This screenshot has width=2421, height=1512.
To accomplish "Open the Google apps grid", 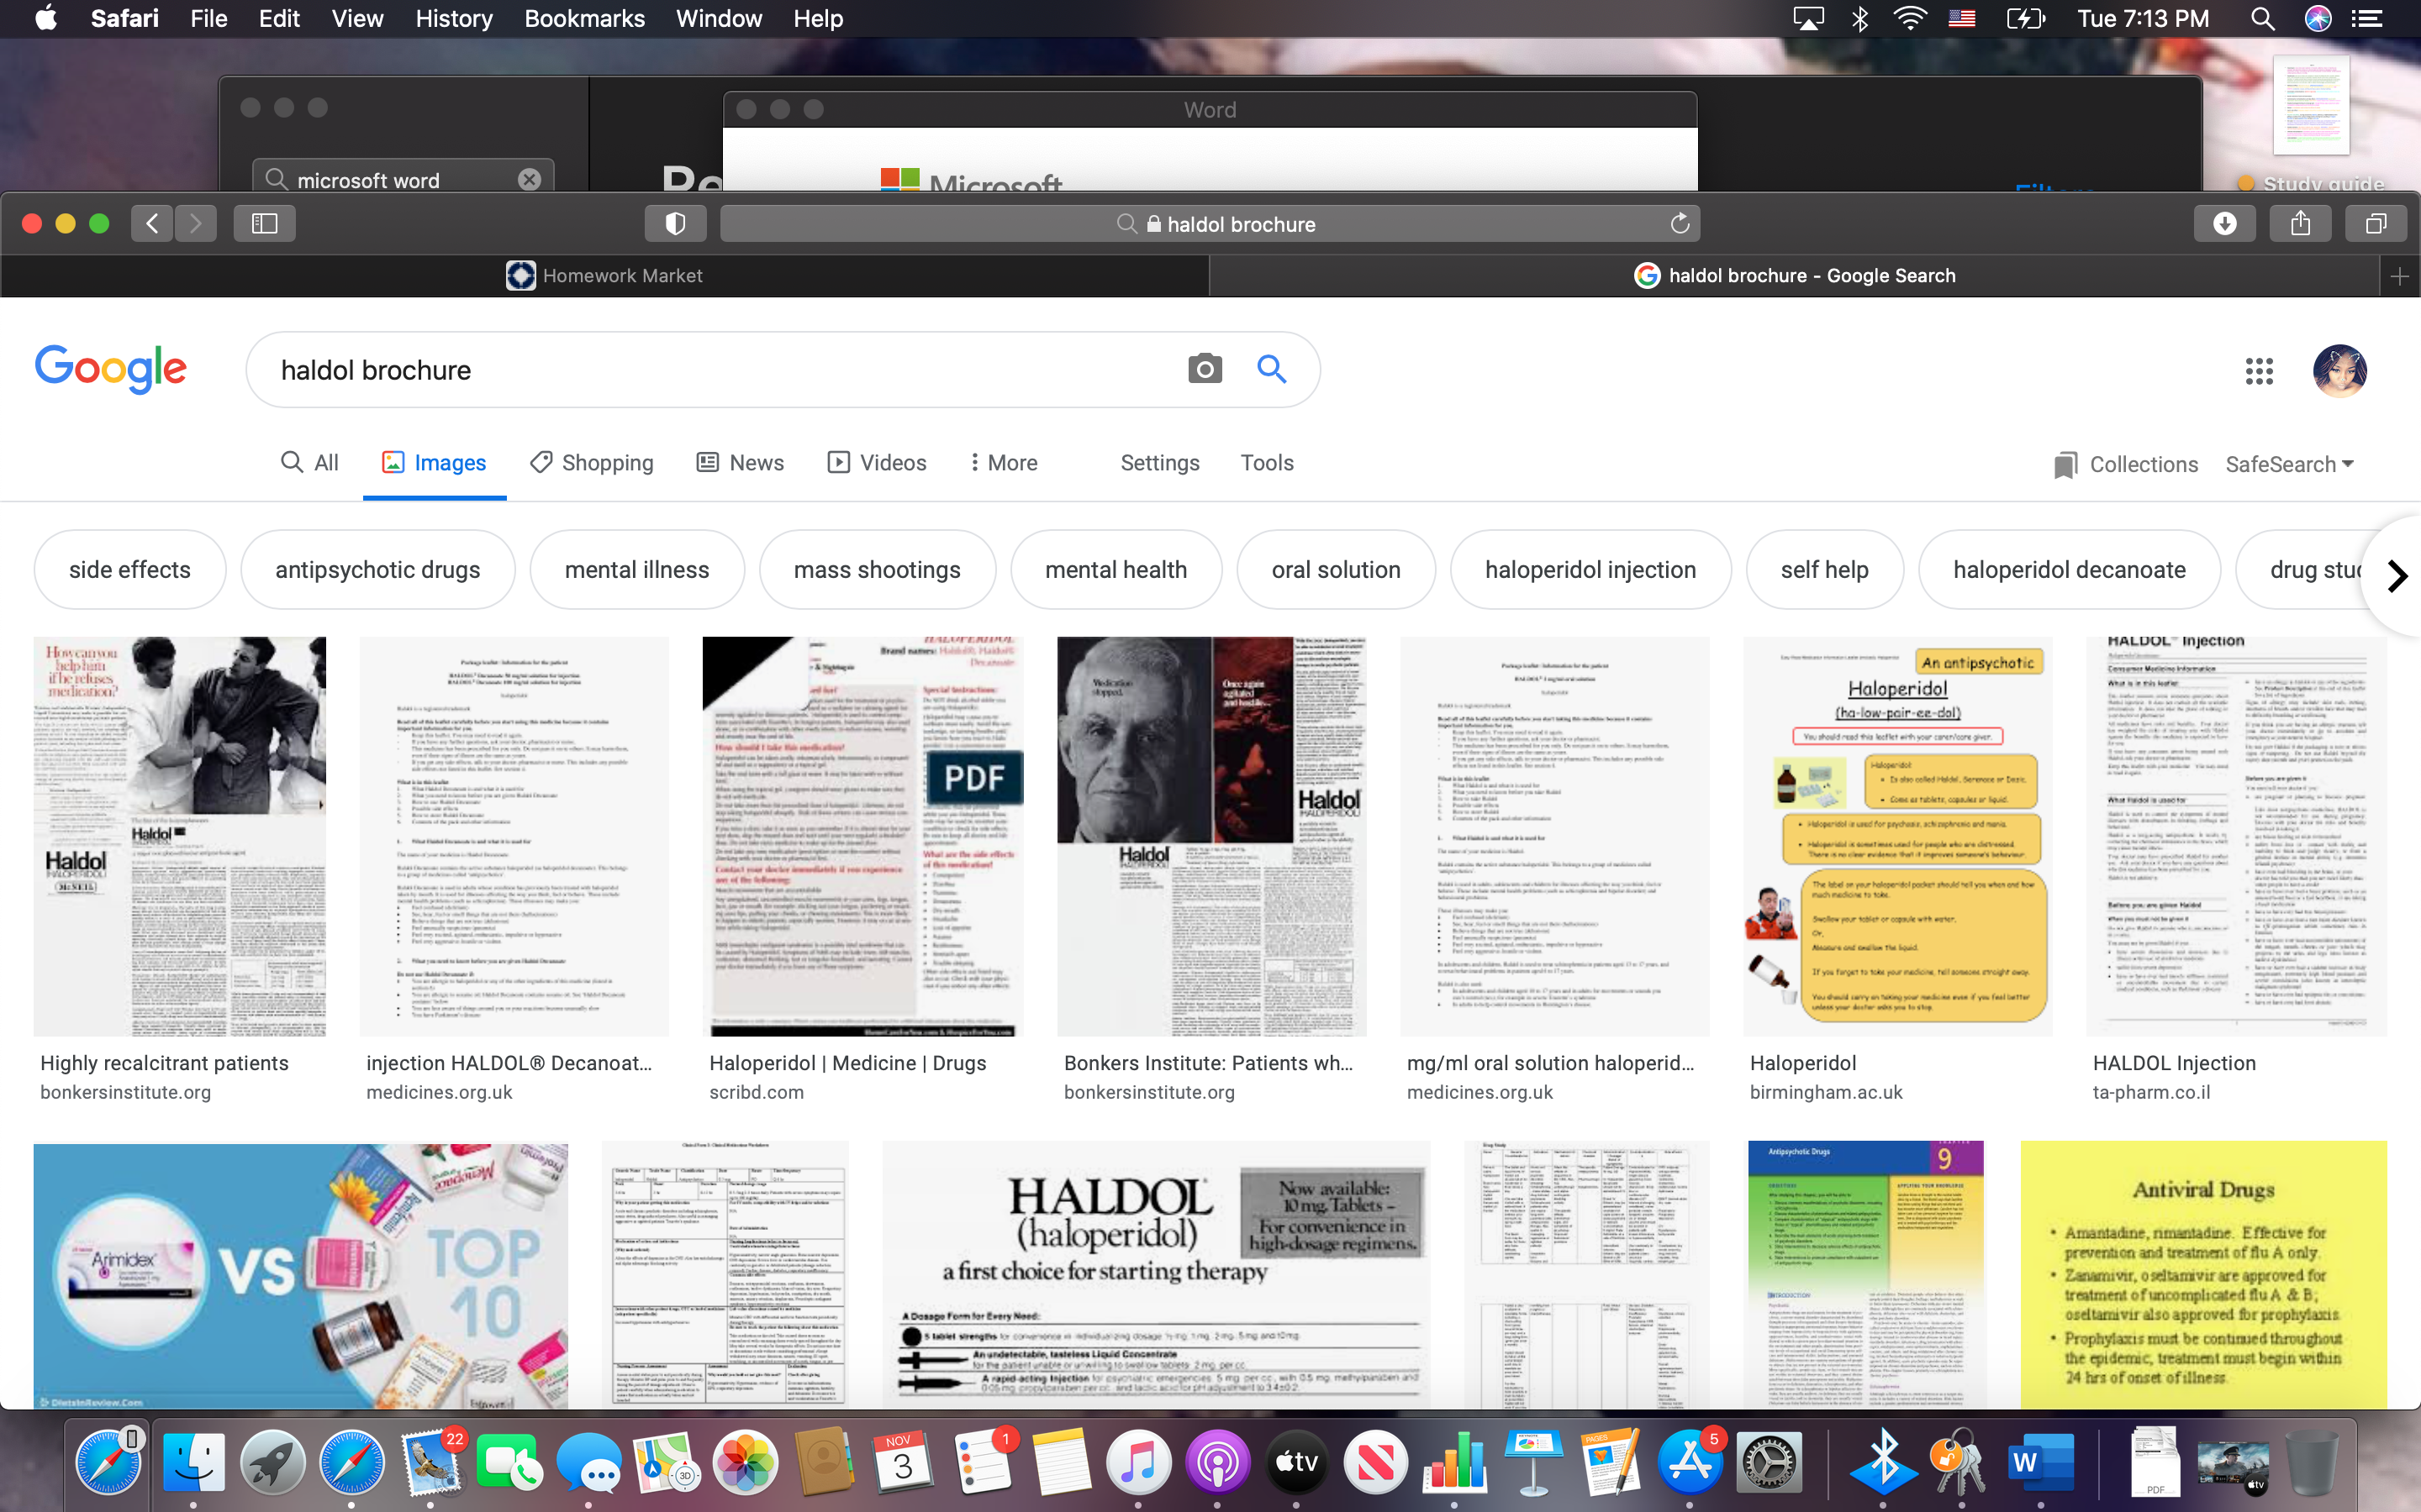I will (x=2259, y=371).
